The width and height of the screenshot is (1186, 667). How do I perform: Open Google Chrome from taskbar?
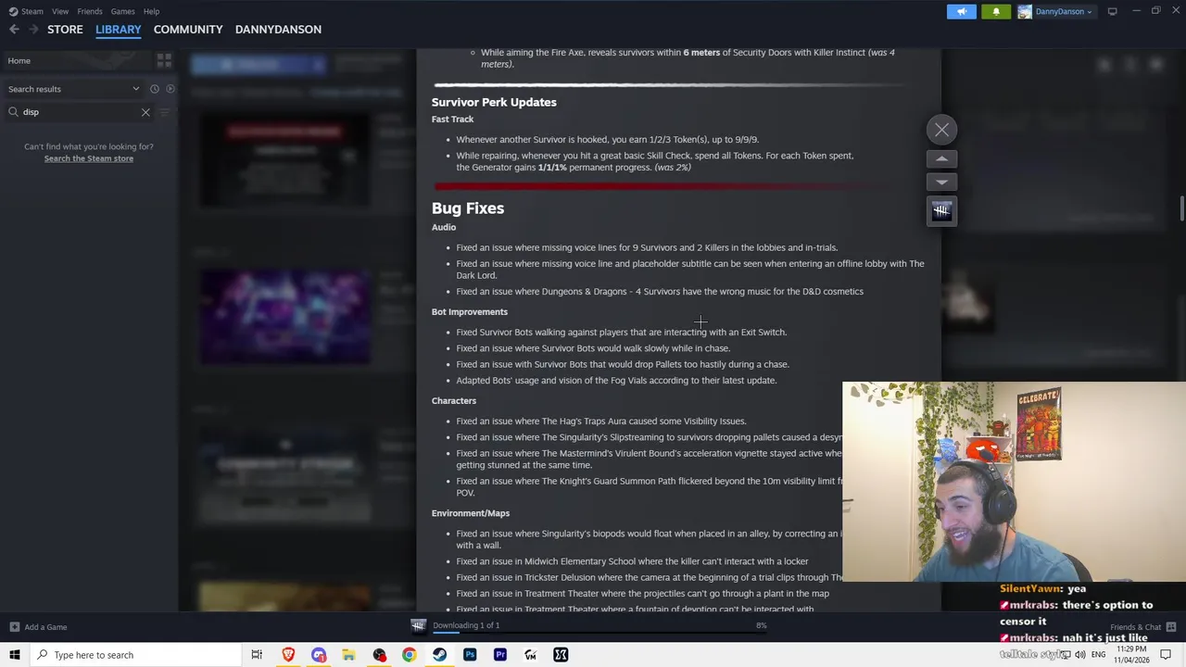point(409,655)
